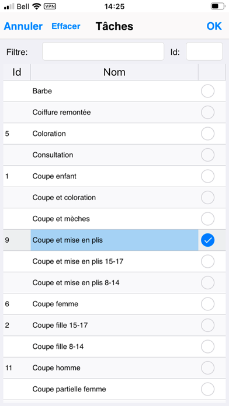229x406 pixels.
Task: Select the Coiffure remontée radio circle
Action: pyautogui.click(x=208, y=113)
